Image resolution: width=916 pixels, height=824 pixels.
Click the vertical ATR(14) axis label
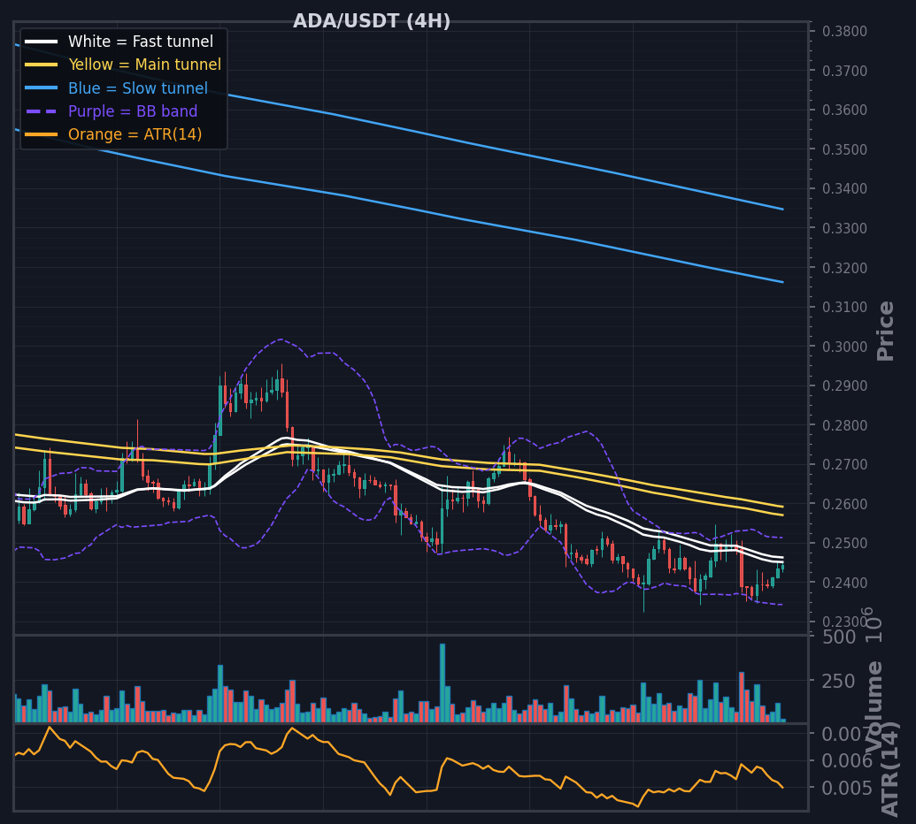(x=889, y=769)
